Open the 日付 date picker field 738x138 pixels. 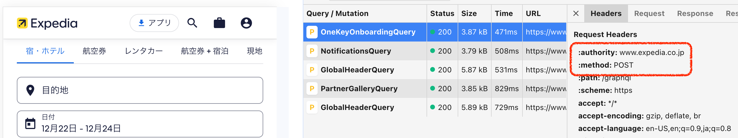click(140, 124)
